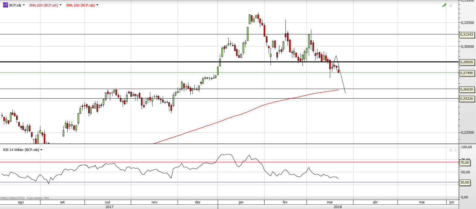Click the green chart trend icon

click(444, 5)
